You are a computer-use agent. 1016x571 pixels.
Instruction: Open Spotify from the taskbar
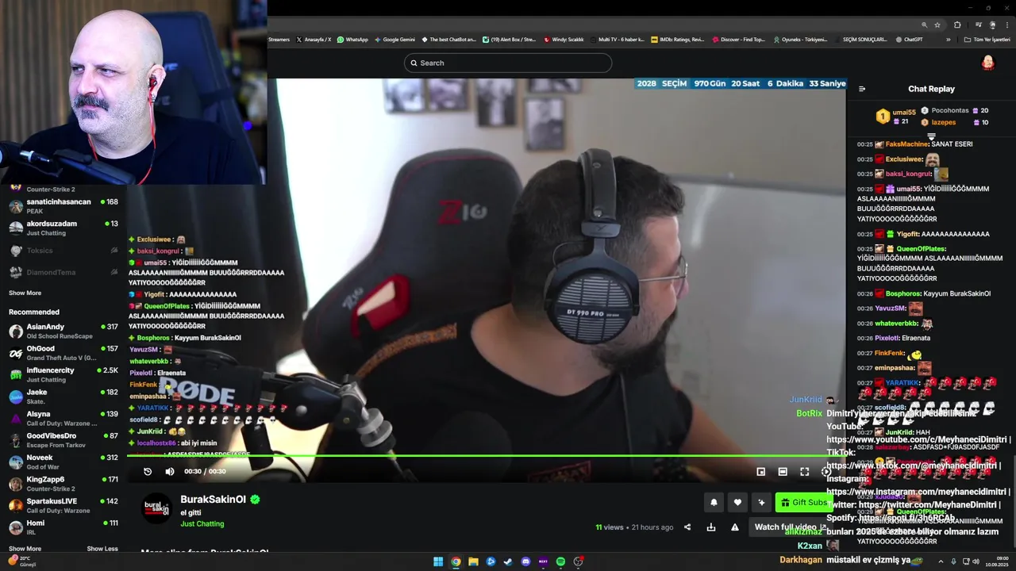(x=560, y=561)
